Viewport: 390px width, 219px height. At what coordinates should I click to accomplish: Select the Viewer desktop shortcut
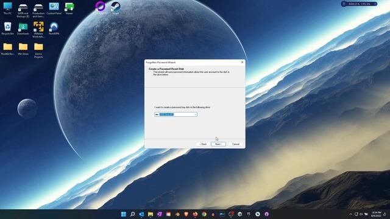click(69, 9)
